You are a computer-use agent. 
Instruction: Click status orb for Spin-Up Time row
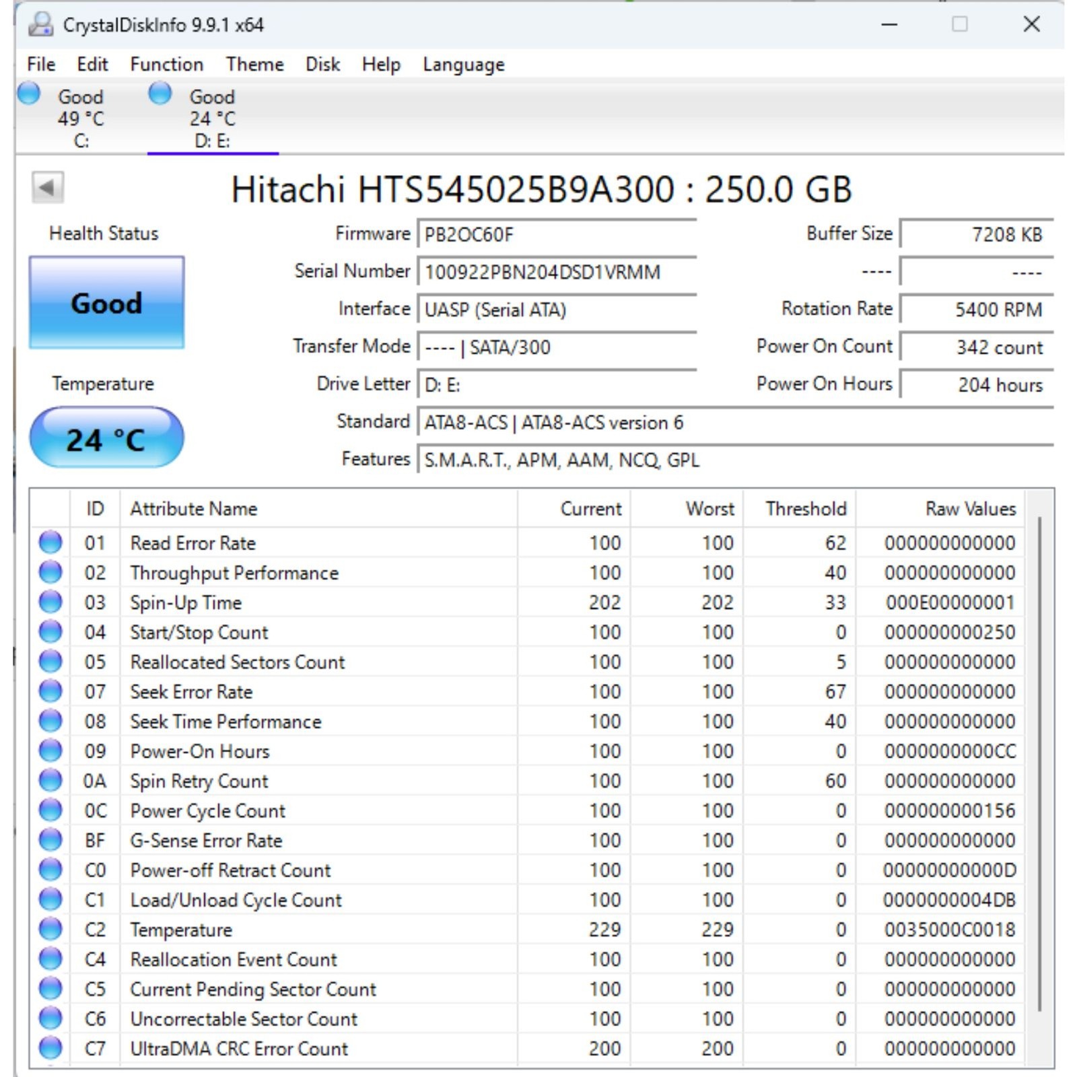(50, 602)
